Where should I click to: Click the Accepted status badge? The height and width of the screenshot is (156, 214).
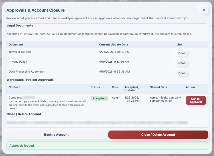click(99, 98)
